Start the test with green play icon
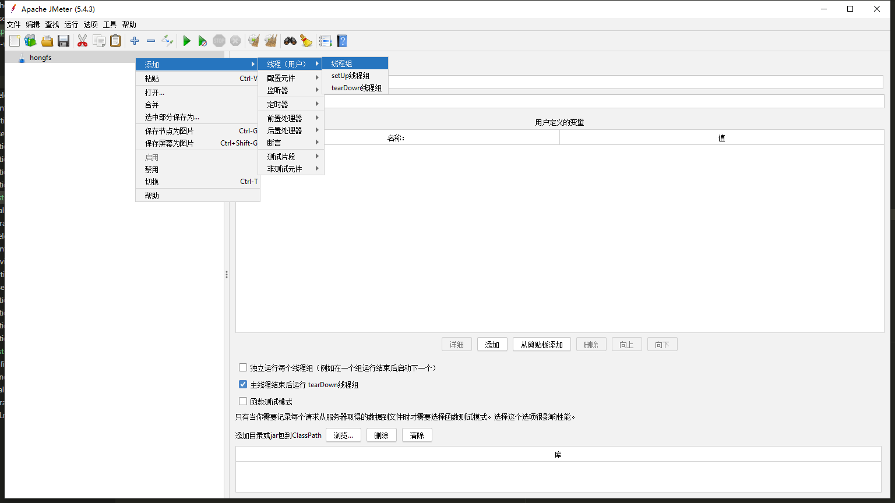 click(x=186, y=41)
